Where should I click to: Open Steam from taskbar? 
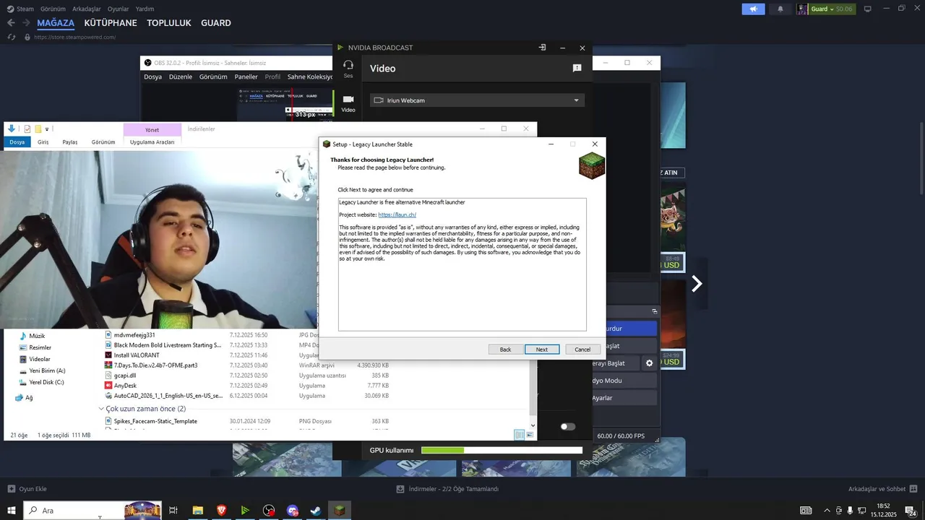pos(316,511)
